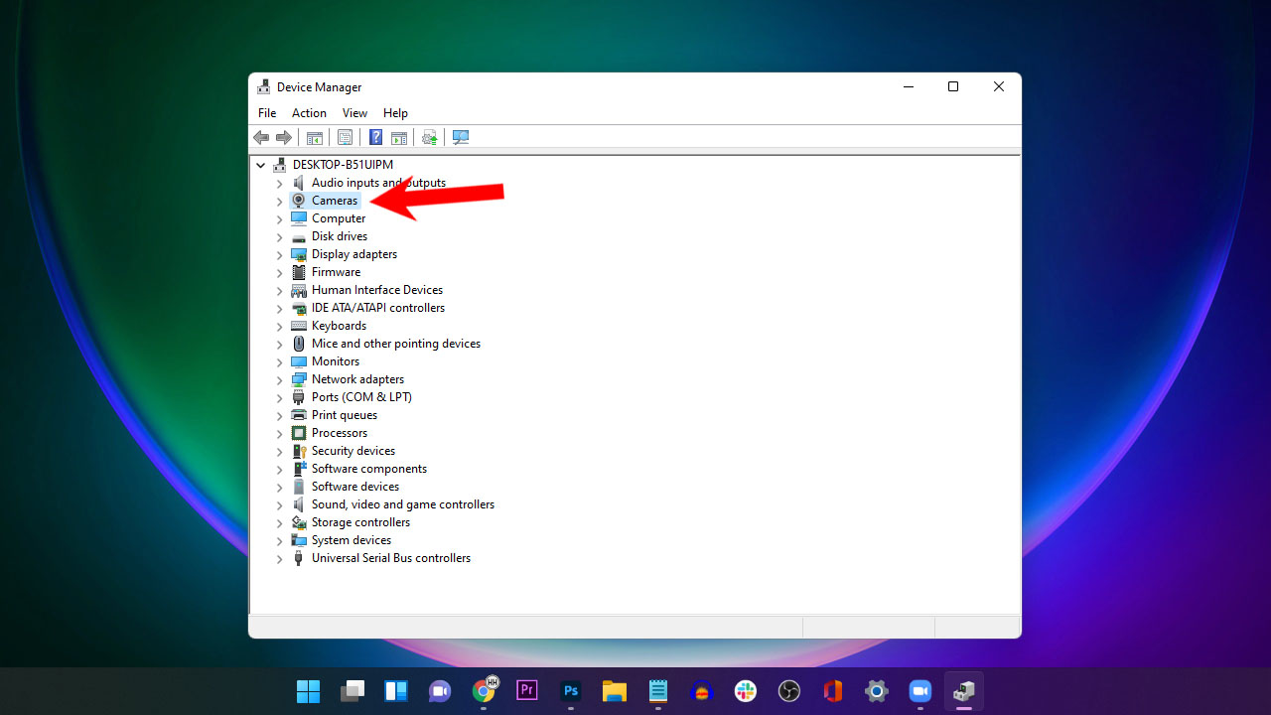This screenshot has width=1271, height=715.
Task: Click the Back navigation arrow in toolbar
Action: point(261,137)
